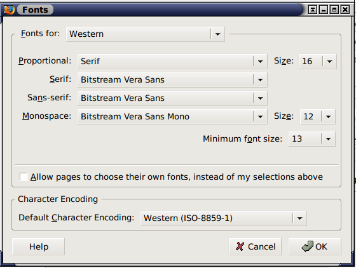
Task: Enable Allow pages to choose their own fonts
Action: tap(24, 177)
